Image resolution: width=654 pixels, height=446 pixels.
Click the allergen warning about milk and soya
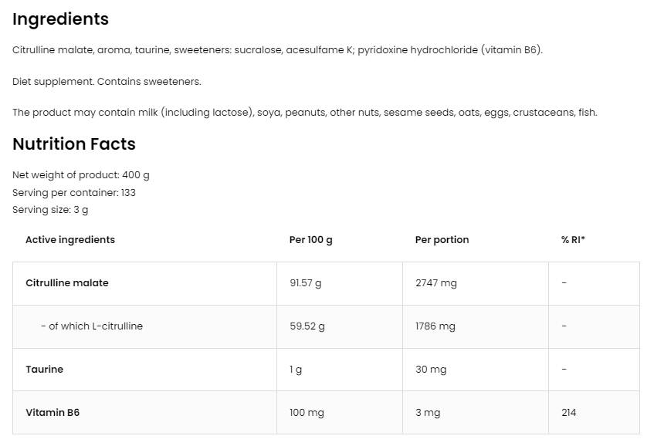(x=304, y=113)
